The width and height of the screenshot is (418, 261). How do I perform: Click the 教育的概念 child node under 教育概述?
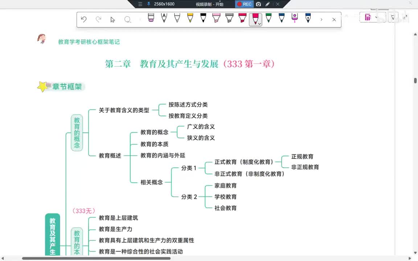[154, 132]
